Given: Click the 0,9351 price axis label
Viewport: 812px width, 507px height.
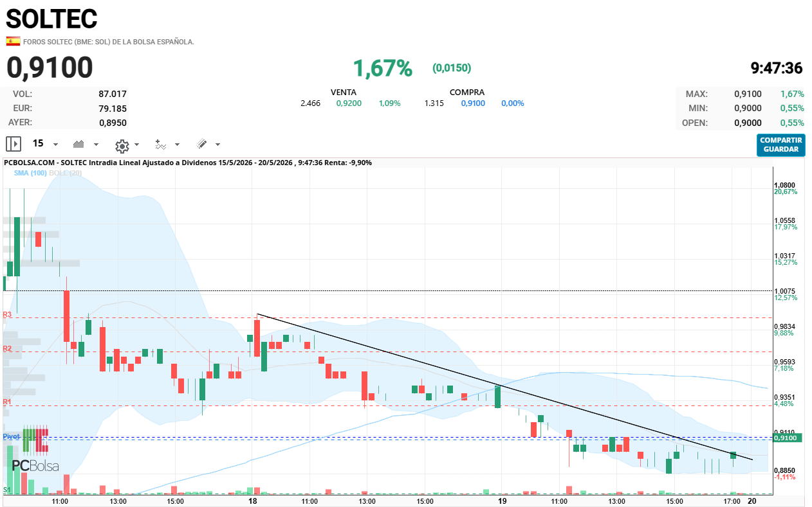Looking at the screenshot, I should (x=784, y=397).
